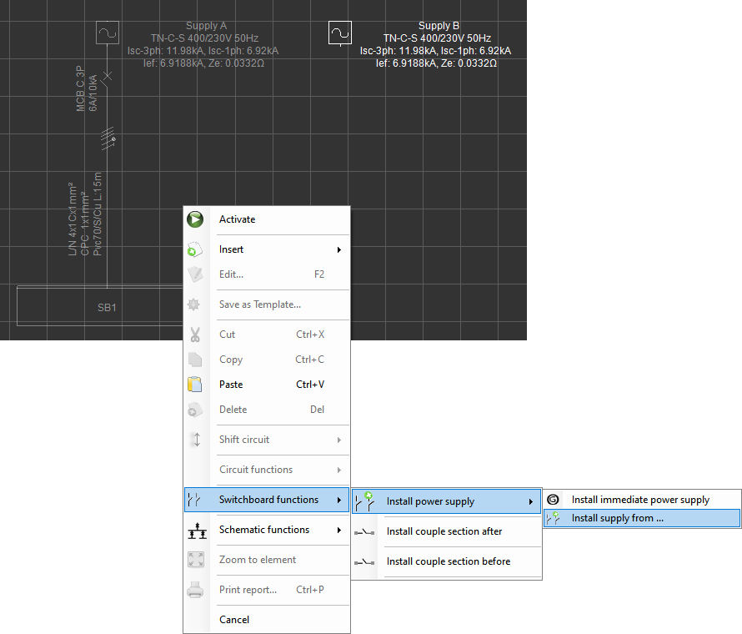The height and width of the screenshot is (634, 742).
Task: Click the green Activate play icon
Action: (x=195, y=219)
